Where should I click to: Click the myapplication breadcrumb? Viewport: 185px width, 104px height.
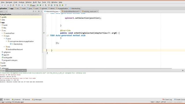tap(62, 8)
